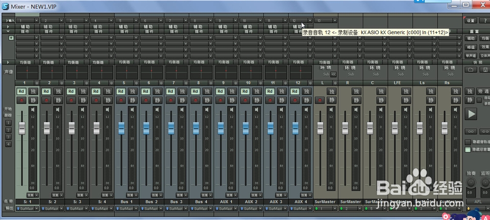The height and width of the screenshot is (220, 490).
Task: Open SurMast output dropdown of channel S: 1
Action: coord(37,208)
